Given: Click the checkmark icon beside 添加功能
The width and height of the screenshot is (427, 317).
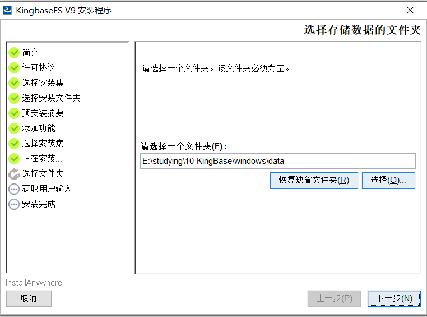Looking at the screenshot, I should (14, 128).
